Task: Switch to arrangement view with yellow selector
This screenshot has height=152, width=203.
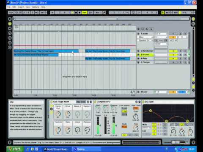Action: tap(193, 19)
